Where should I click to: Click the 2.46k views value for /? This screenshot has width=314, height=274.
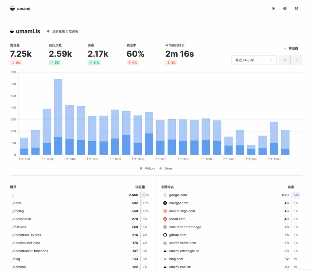[x=133, y=195]
